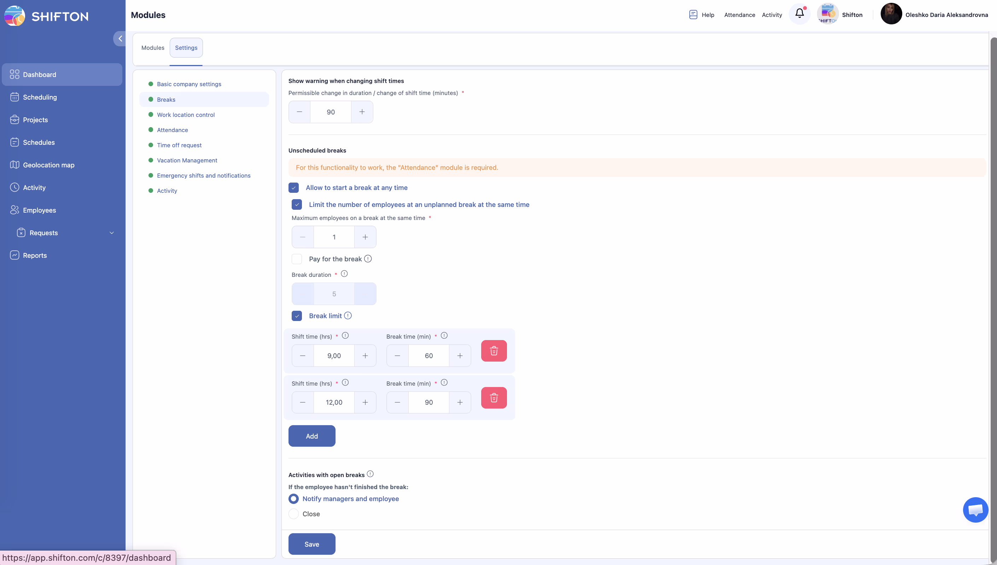Click the Save button
The width and height of the screenshot is (997, 565).
click(311, 544)
